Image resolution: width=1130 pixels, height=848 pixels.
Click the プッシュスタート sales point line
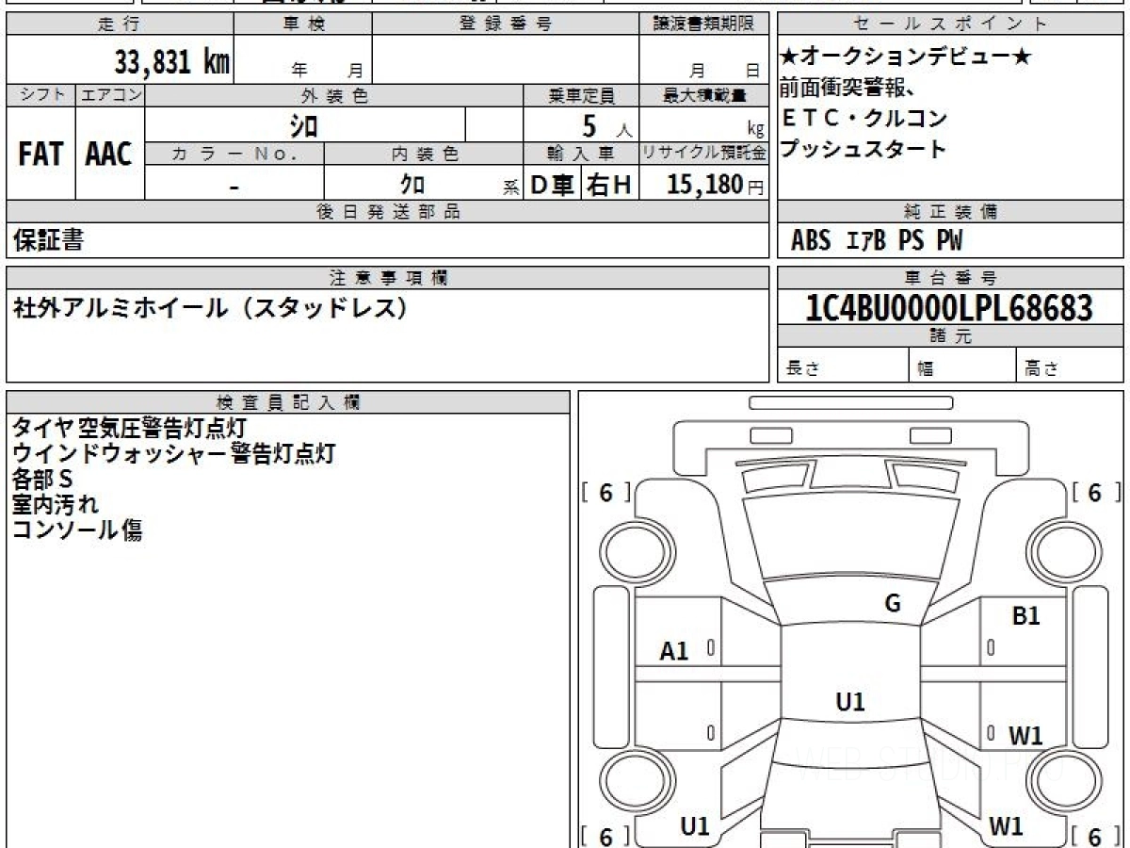click(x=863, y=149)
